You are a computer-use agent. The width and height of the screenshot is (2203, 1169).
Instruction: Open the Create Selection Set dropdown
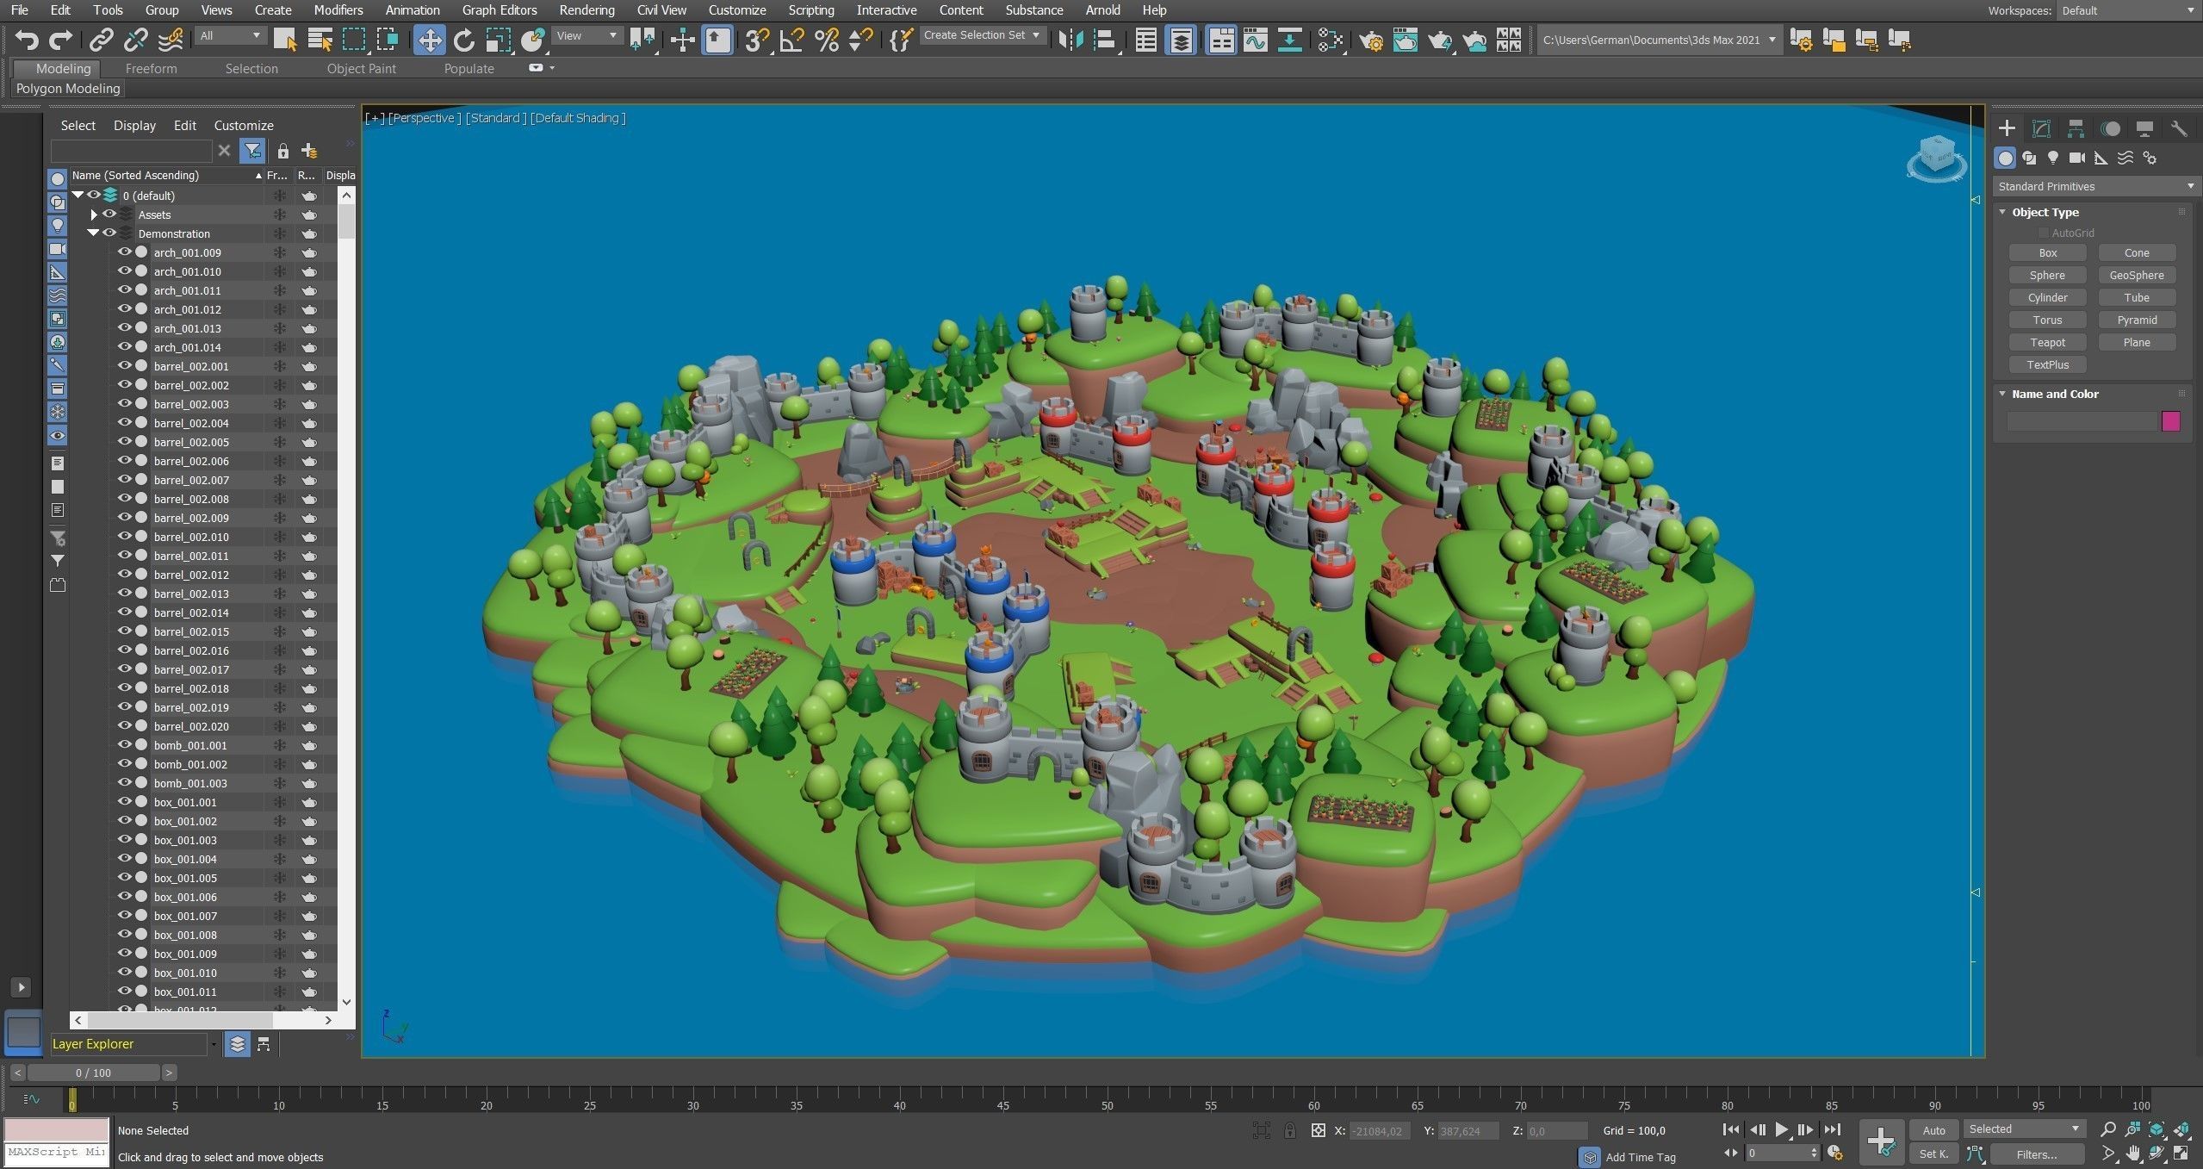(982, 35)
